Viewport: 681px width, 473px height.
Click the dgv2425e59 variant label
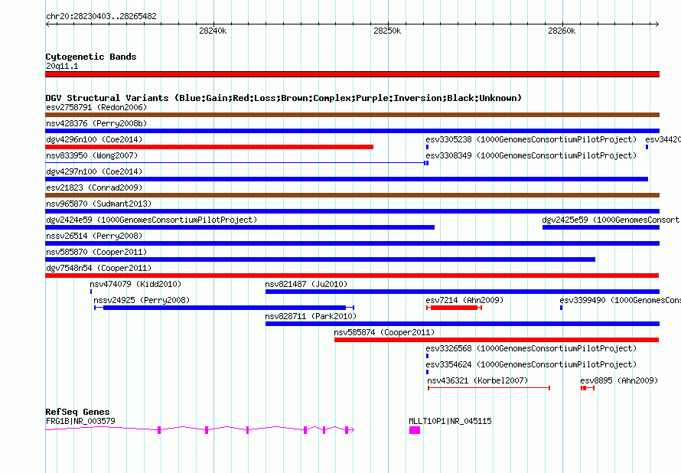(x=611, y=220)
